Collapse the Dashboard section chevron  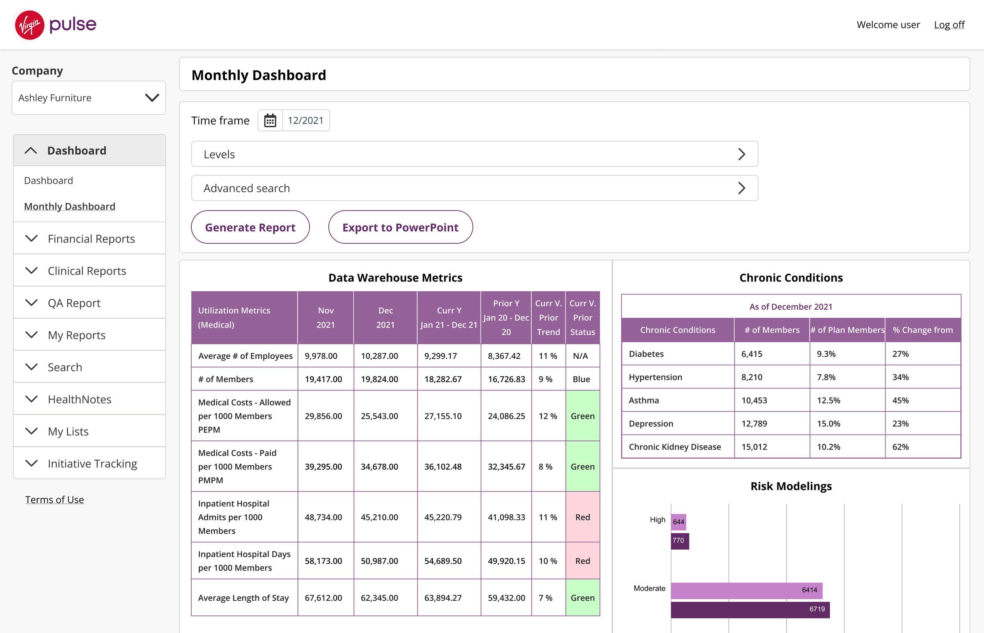(31, 150)
